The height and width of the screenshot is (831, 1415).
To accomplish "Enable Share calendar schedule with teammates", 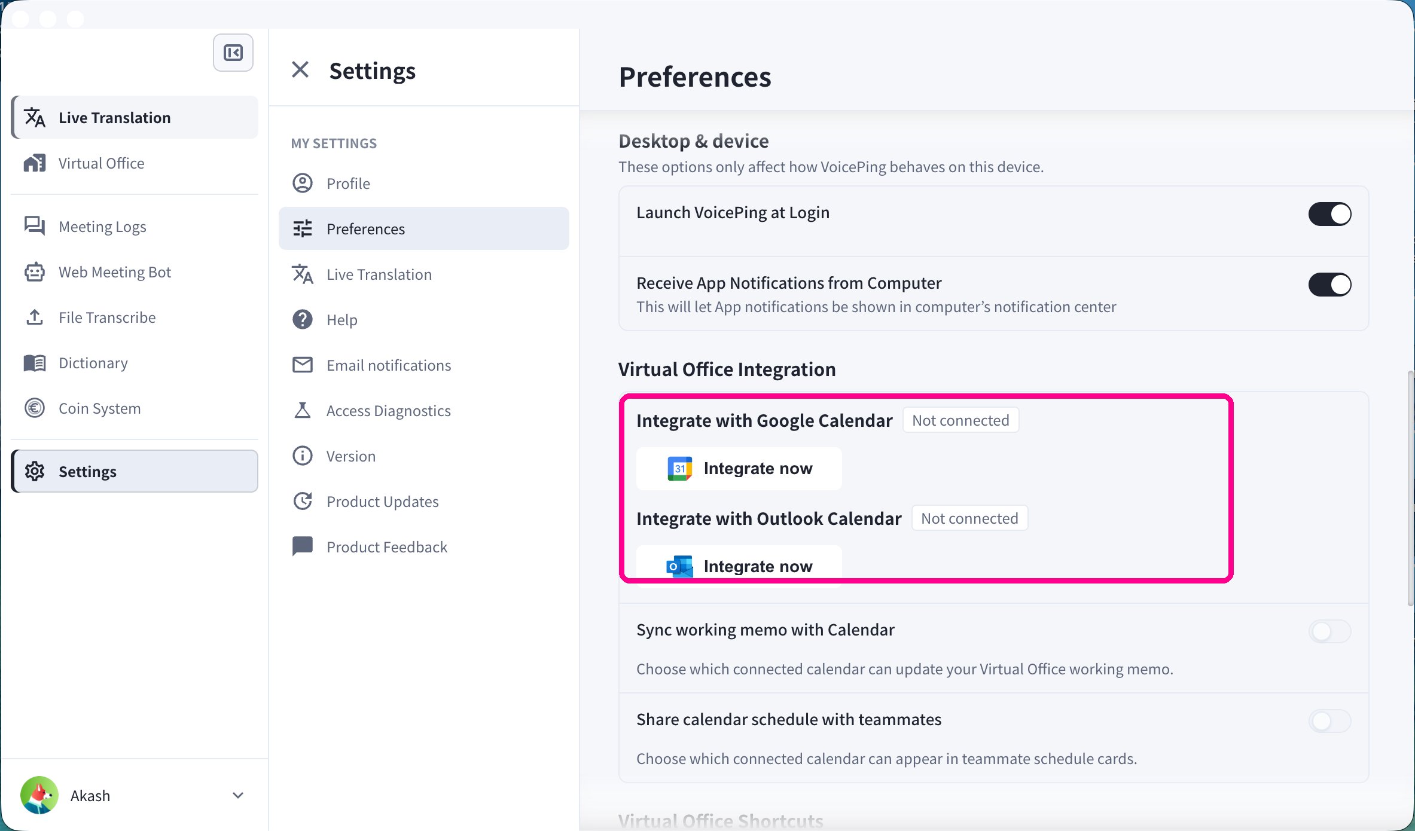I will pos(1329,721).
